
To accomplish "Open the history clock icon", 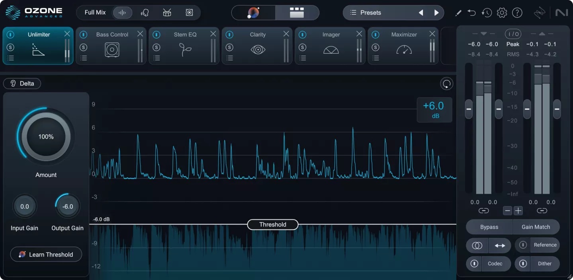I will point(487,13).
